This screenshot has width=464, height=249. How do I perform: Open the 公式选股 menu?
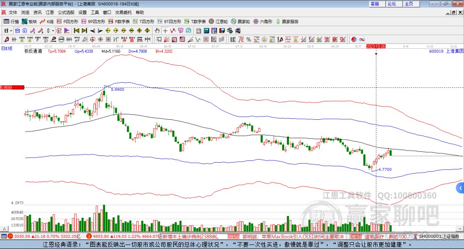tap(66, 12)
